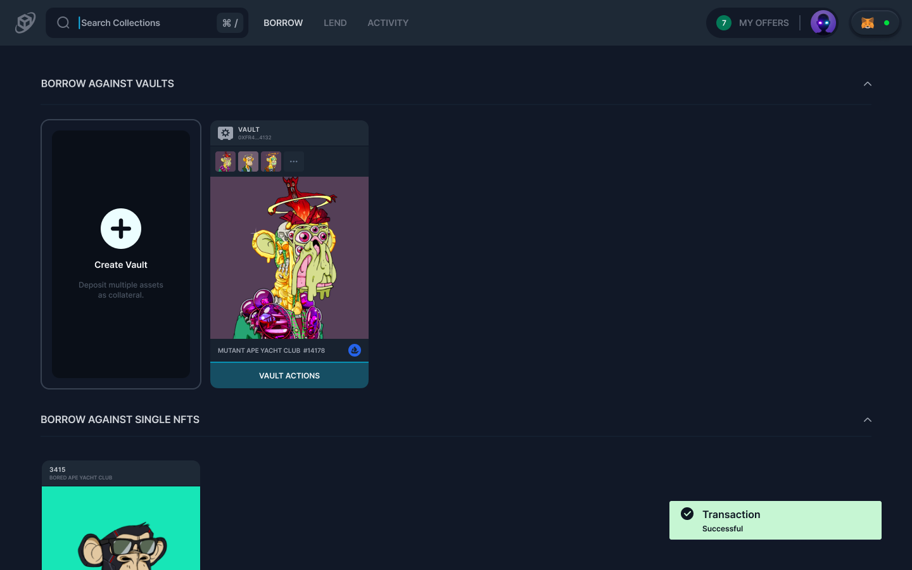Click the green wallet connection status dot
Image resolution: width=912 pixels, height=570 pixels.
[x=887, y=23]
